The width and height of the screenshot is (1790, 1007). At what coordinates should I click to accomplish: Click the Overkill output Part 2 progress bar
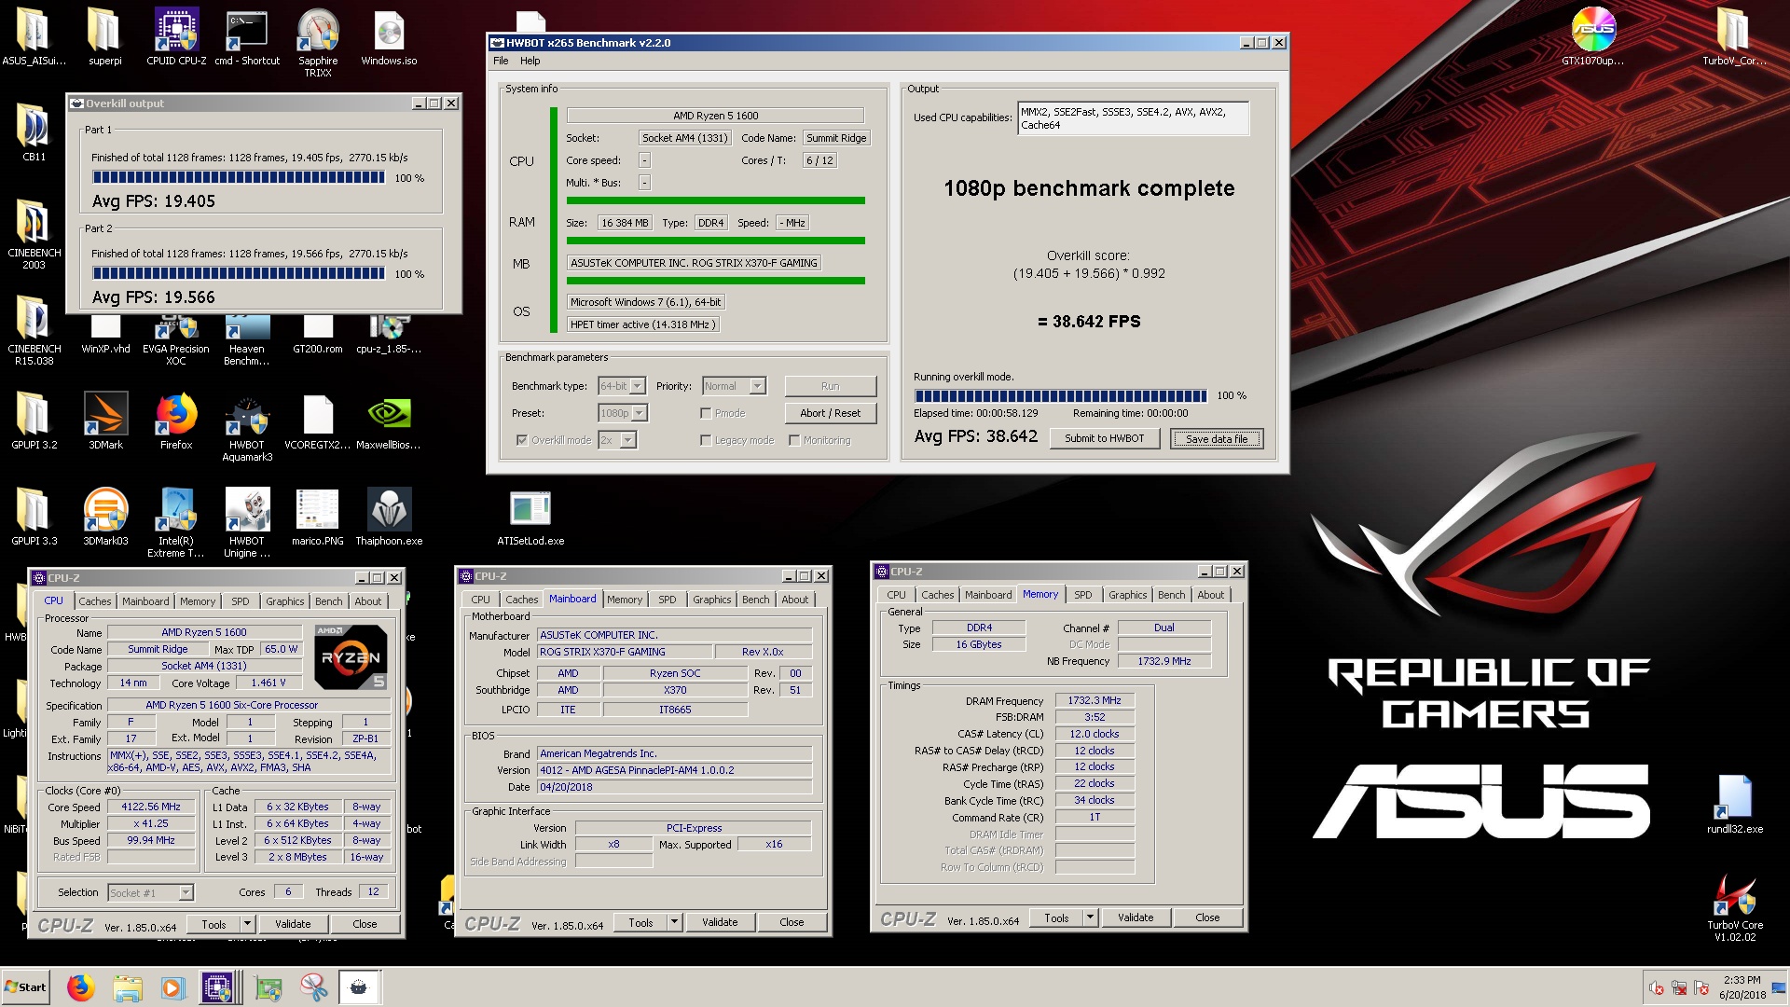coord(239,274)
